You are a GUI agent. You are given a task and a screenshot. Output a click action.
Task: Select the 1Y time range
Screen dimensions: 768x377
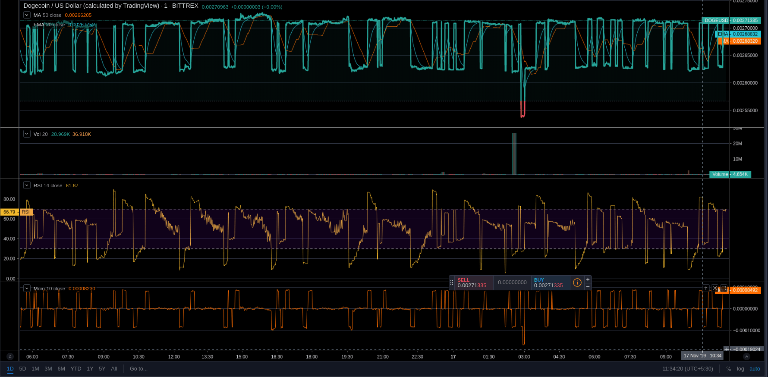[x=90, y=369]
